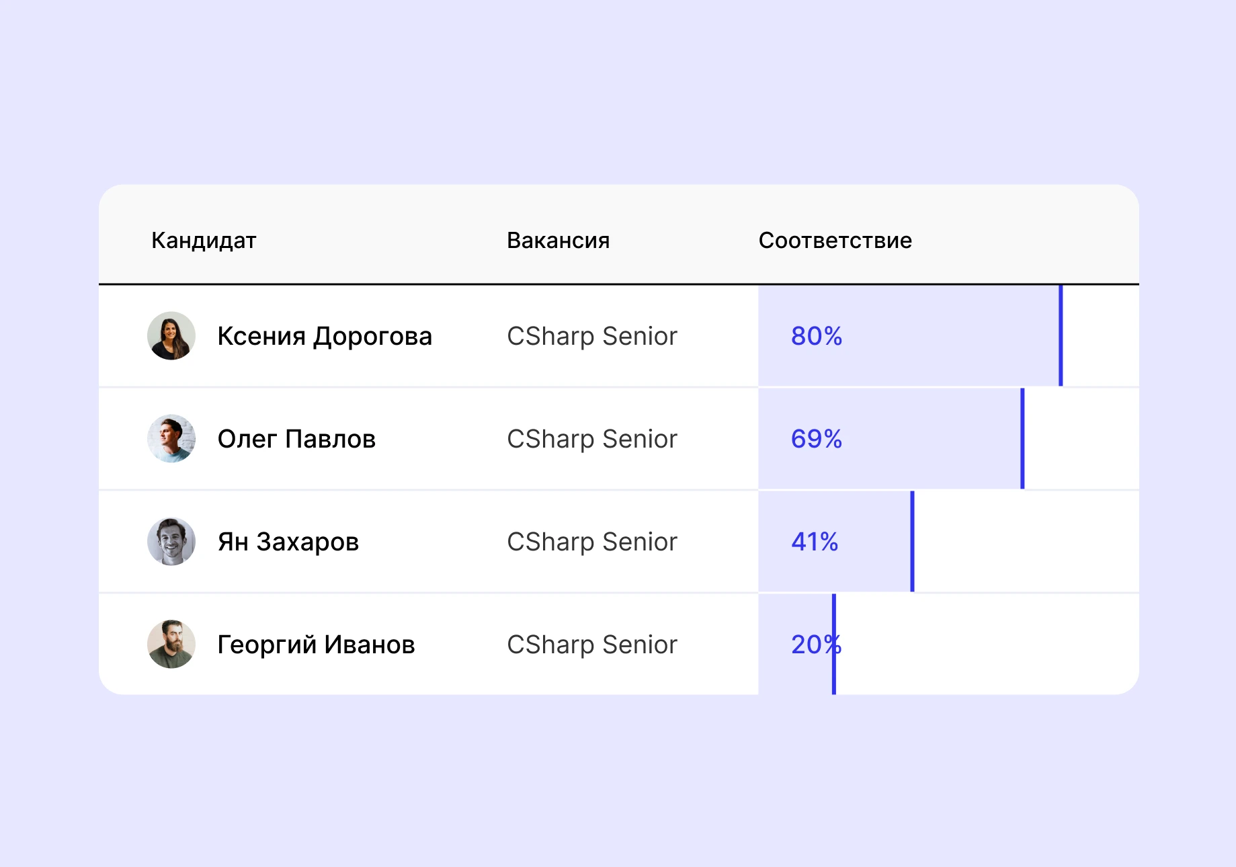Sort by the Соответствие column header
The width and height of the screenshot is (1236, 867).
pos(835,241)
